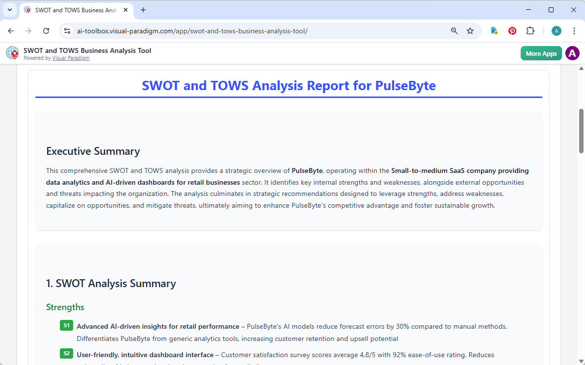This screenshot has width=585, height=365.
Task: Bookmark the page using the star icon
Action: point(470,30)
